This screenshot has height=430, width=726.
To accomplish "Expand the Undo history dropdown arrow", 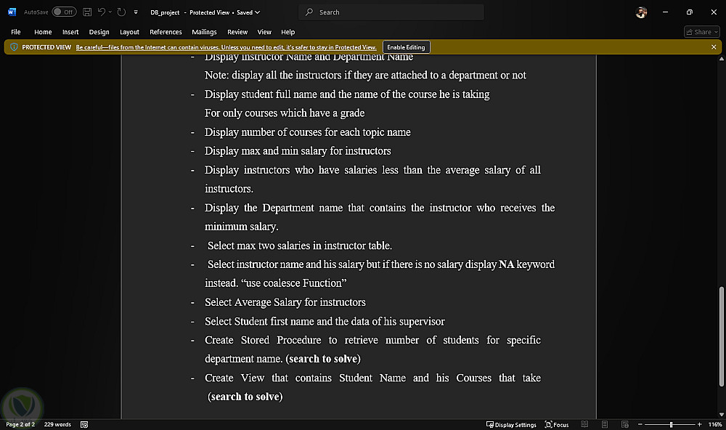I will (110, 12).
